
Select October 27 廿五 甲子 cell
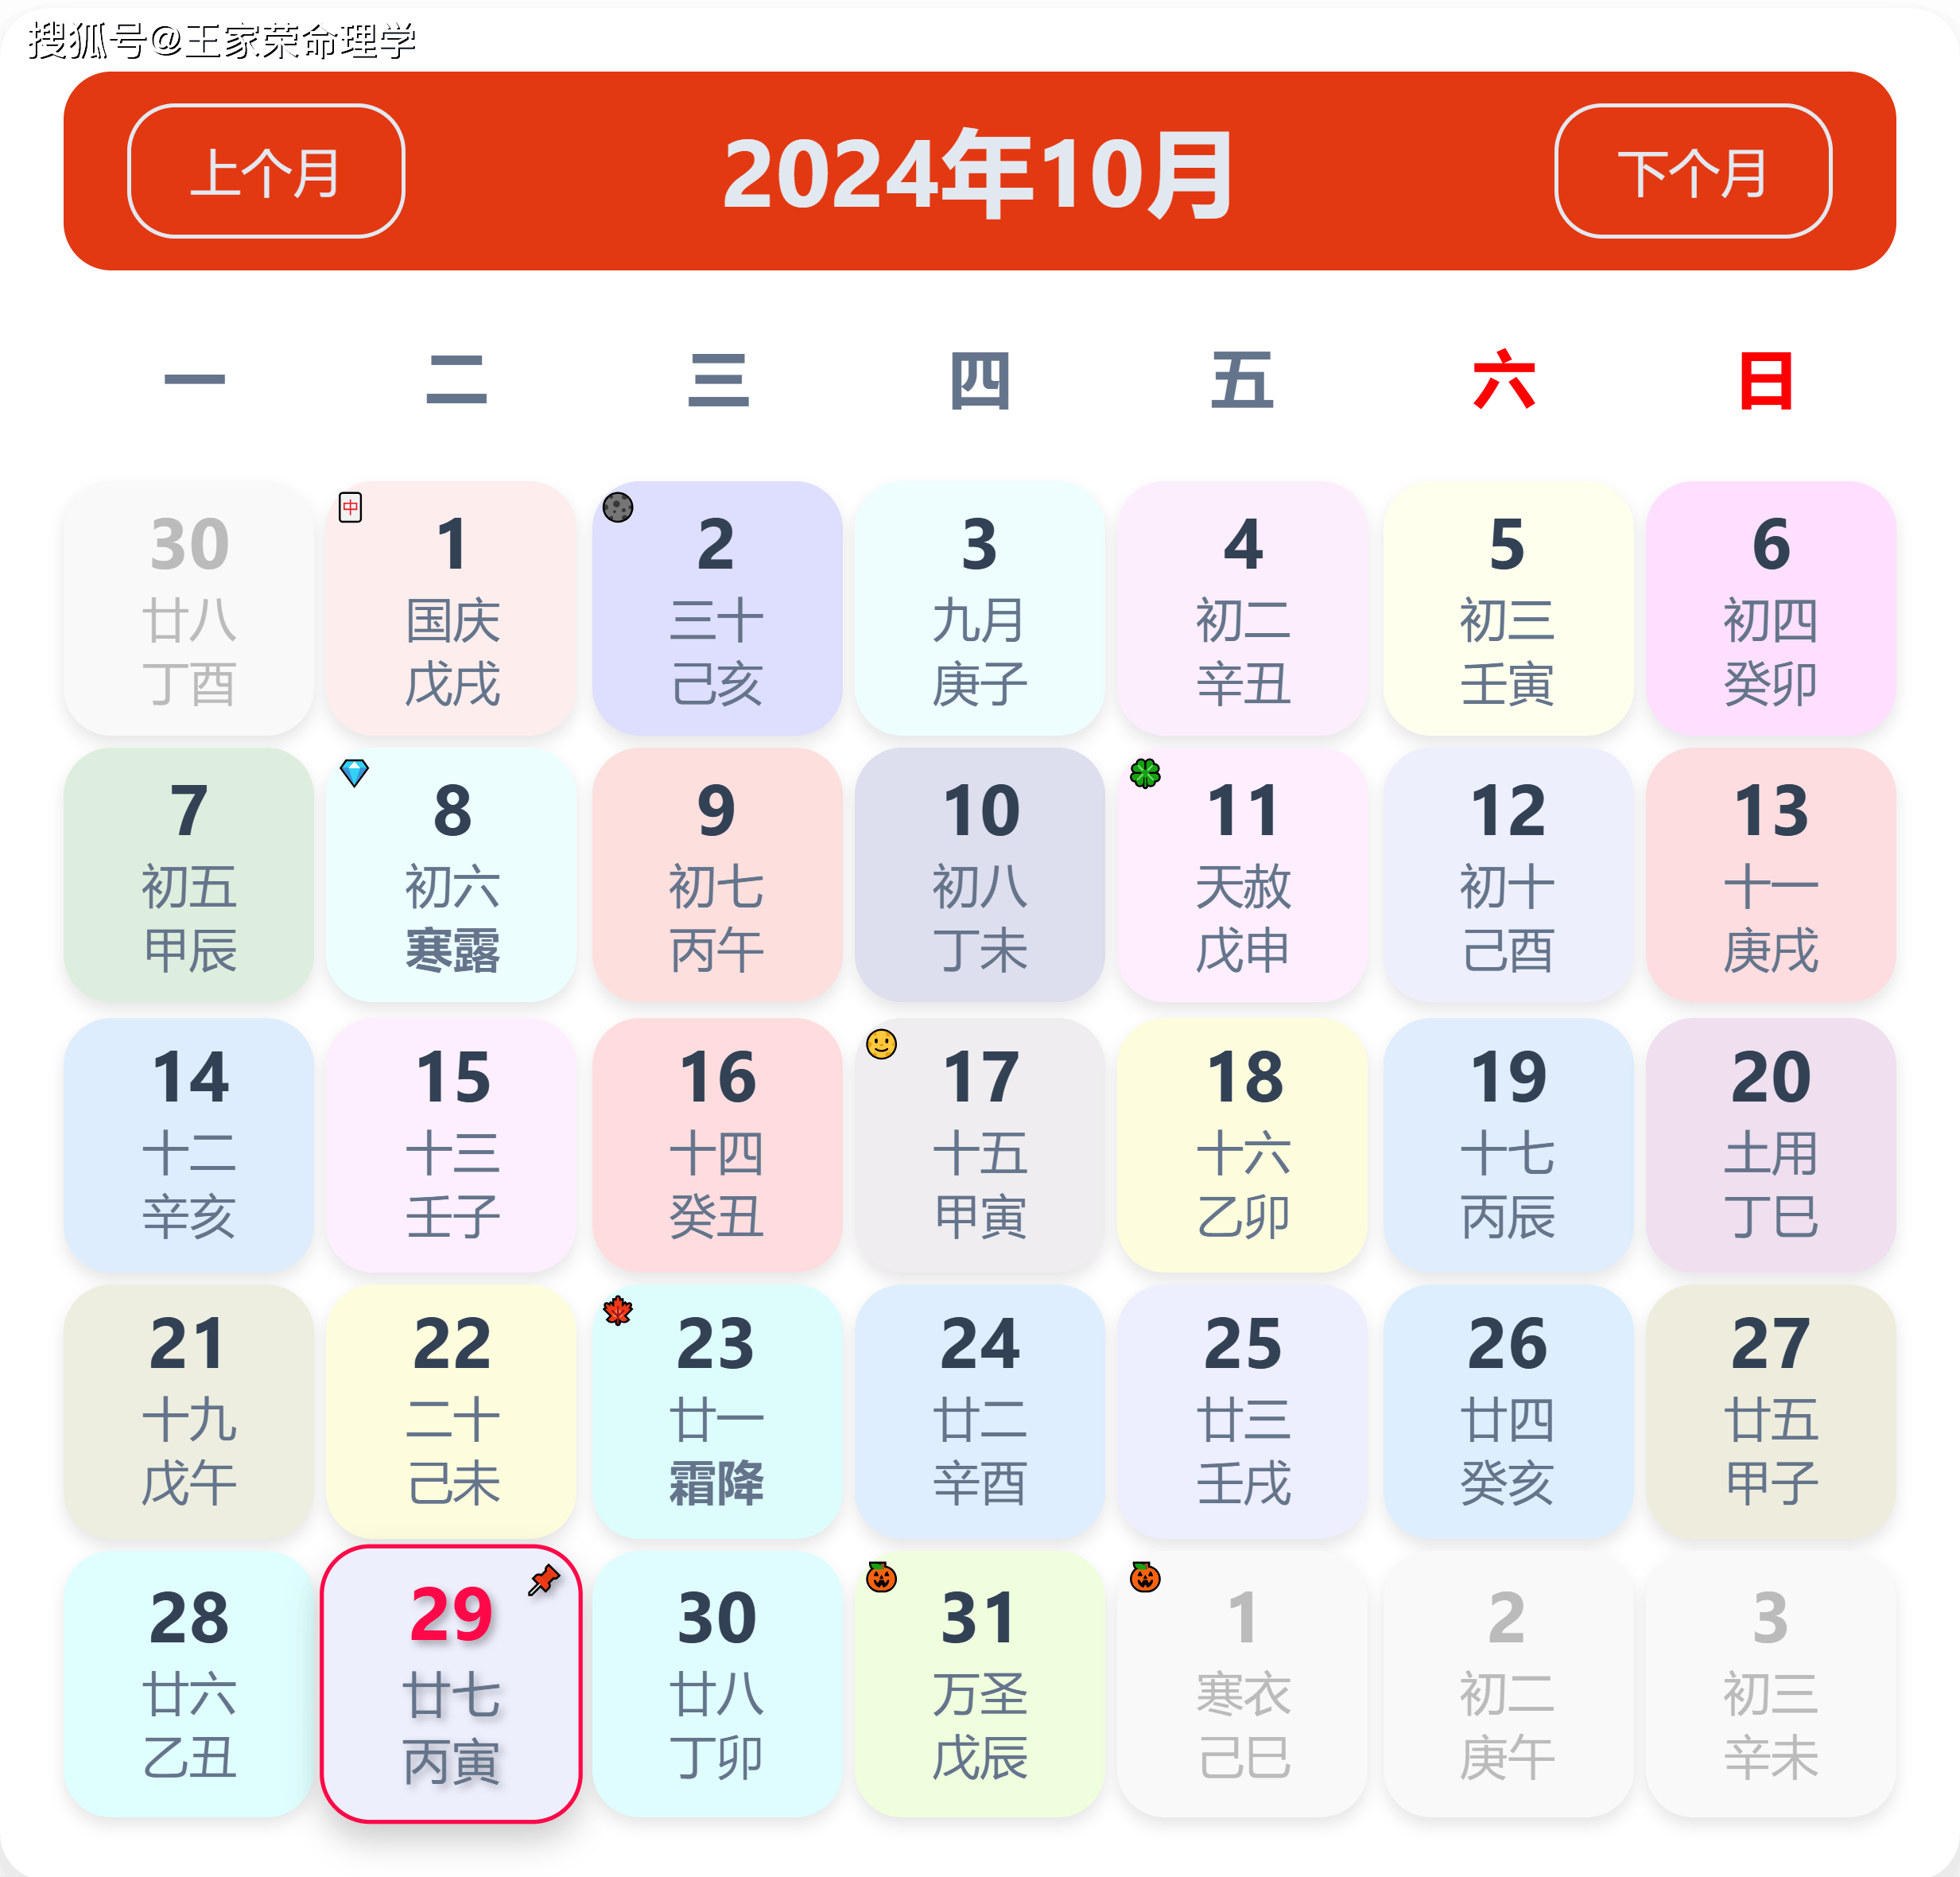click(x=1771, y=1411)
